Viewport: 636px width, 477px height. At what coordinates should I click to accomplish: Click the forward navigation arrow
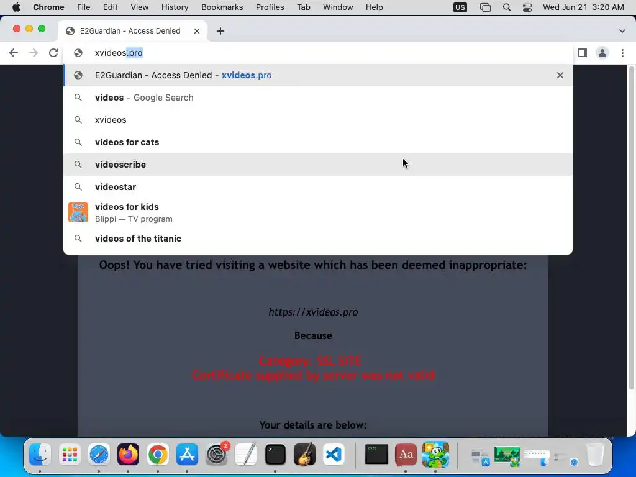[x=34, y=53]
